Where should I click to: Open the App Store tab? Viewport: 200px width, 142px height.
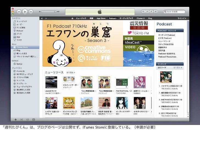pyautogui.click(x=101, y=18)
